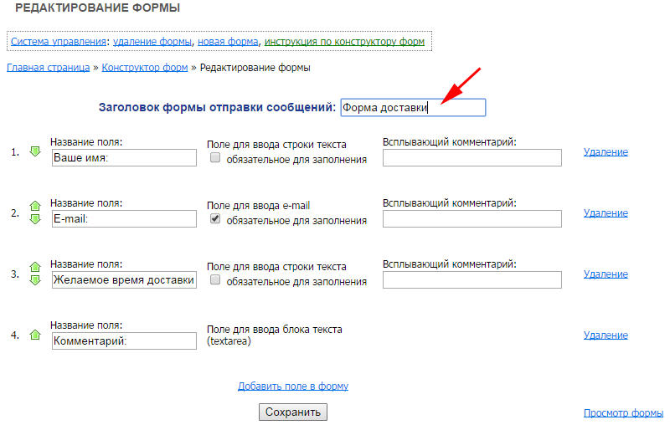The image size is (670, 430).
Task: Move the 'Комментарий' field up
Action: coord(35,335)
